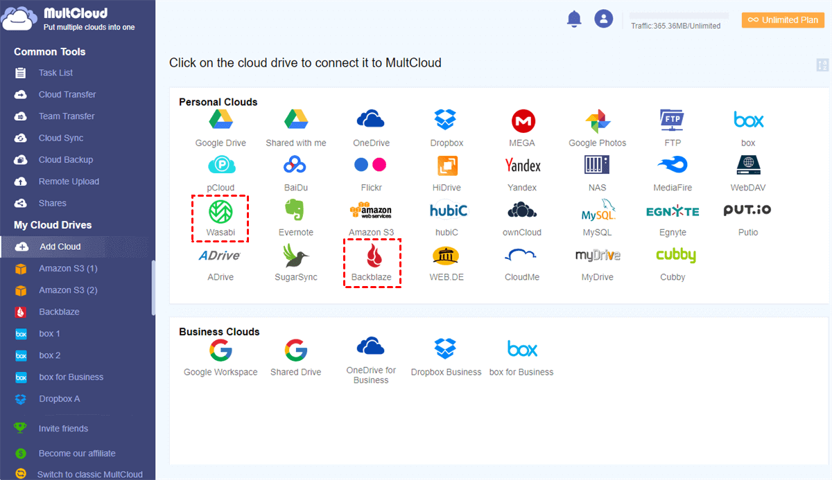Toggle the layout view icon top right
The height and width of the screenshot is (480, 832).
point(823,65)
